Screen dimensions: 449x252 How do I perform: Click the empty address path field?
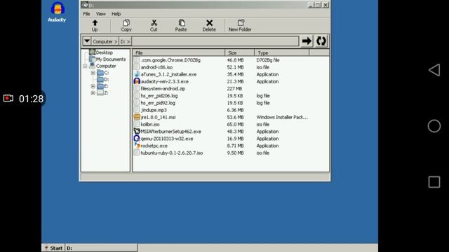(x=215, y=41)
